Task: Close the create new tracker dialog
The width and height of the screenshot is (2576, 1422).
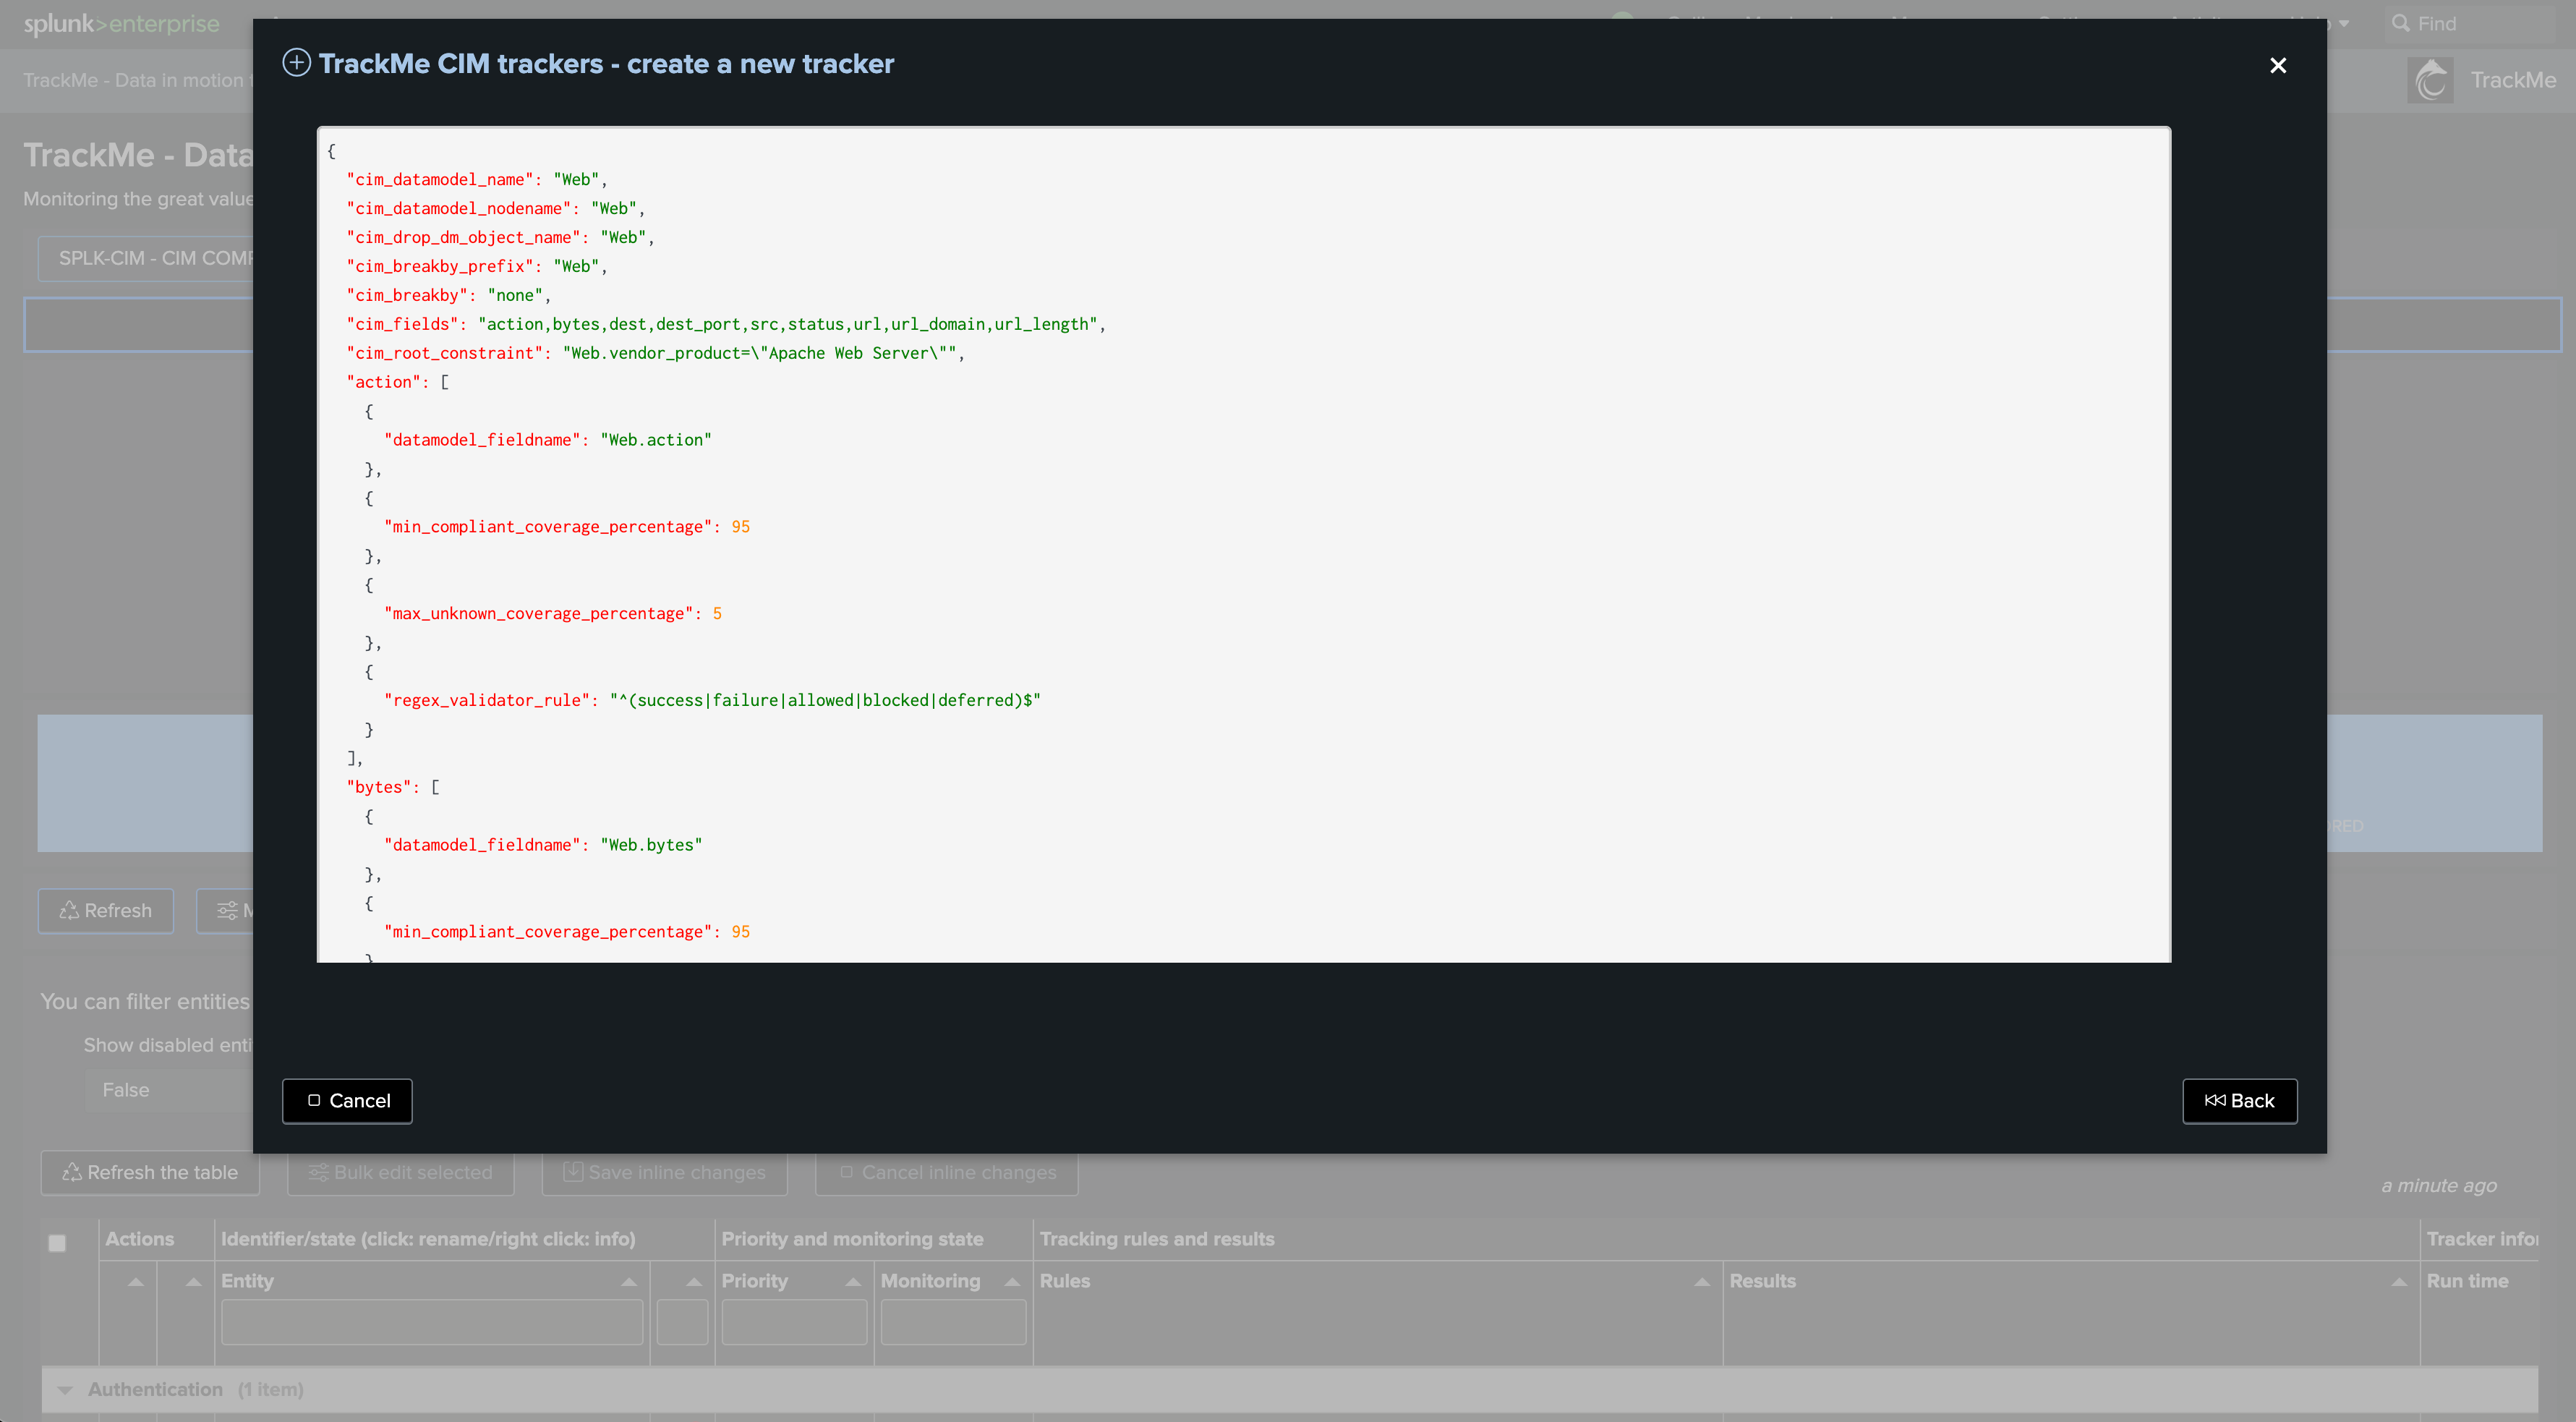Action: coord(2278,65)
